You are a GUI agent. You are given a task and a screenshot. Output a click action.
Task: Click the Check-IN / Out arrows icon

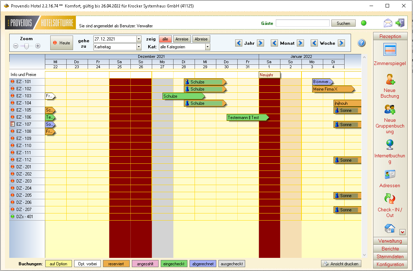[x=390, y=199]
